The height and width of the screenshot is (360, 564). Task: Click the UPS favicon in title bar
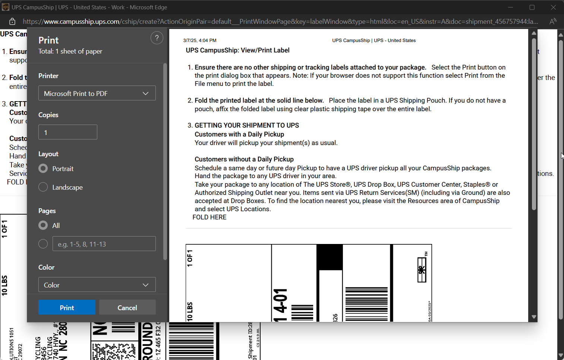[x=6, y=7]
